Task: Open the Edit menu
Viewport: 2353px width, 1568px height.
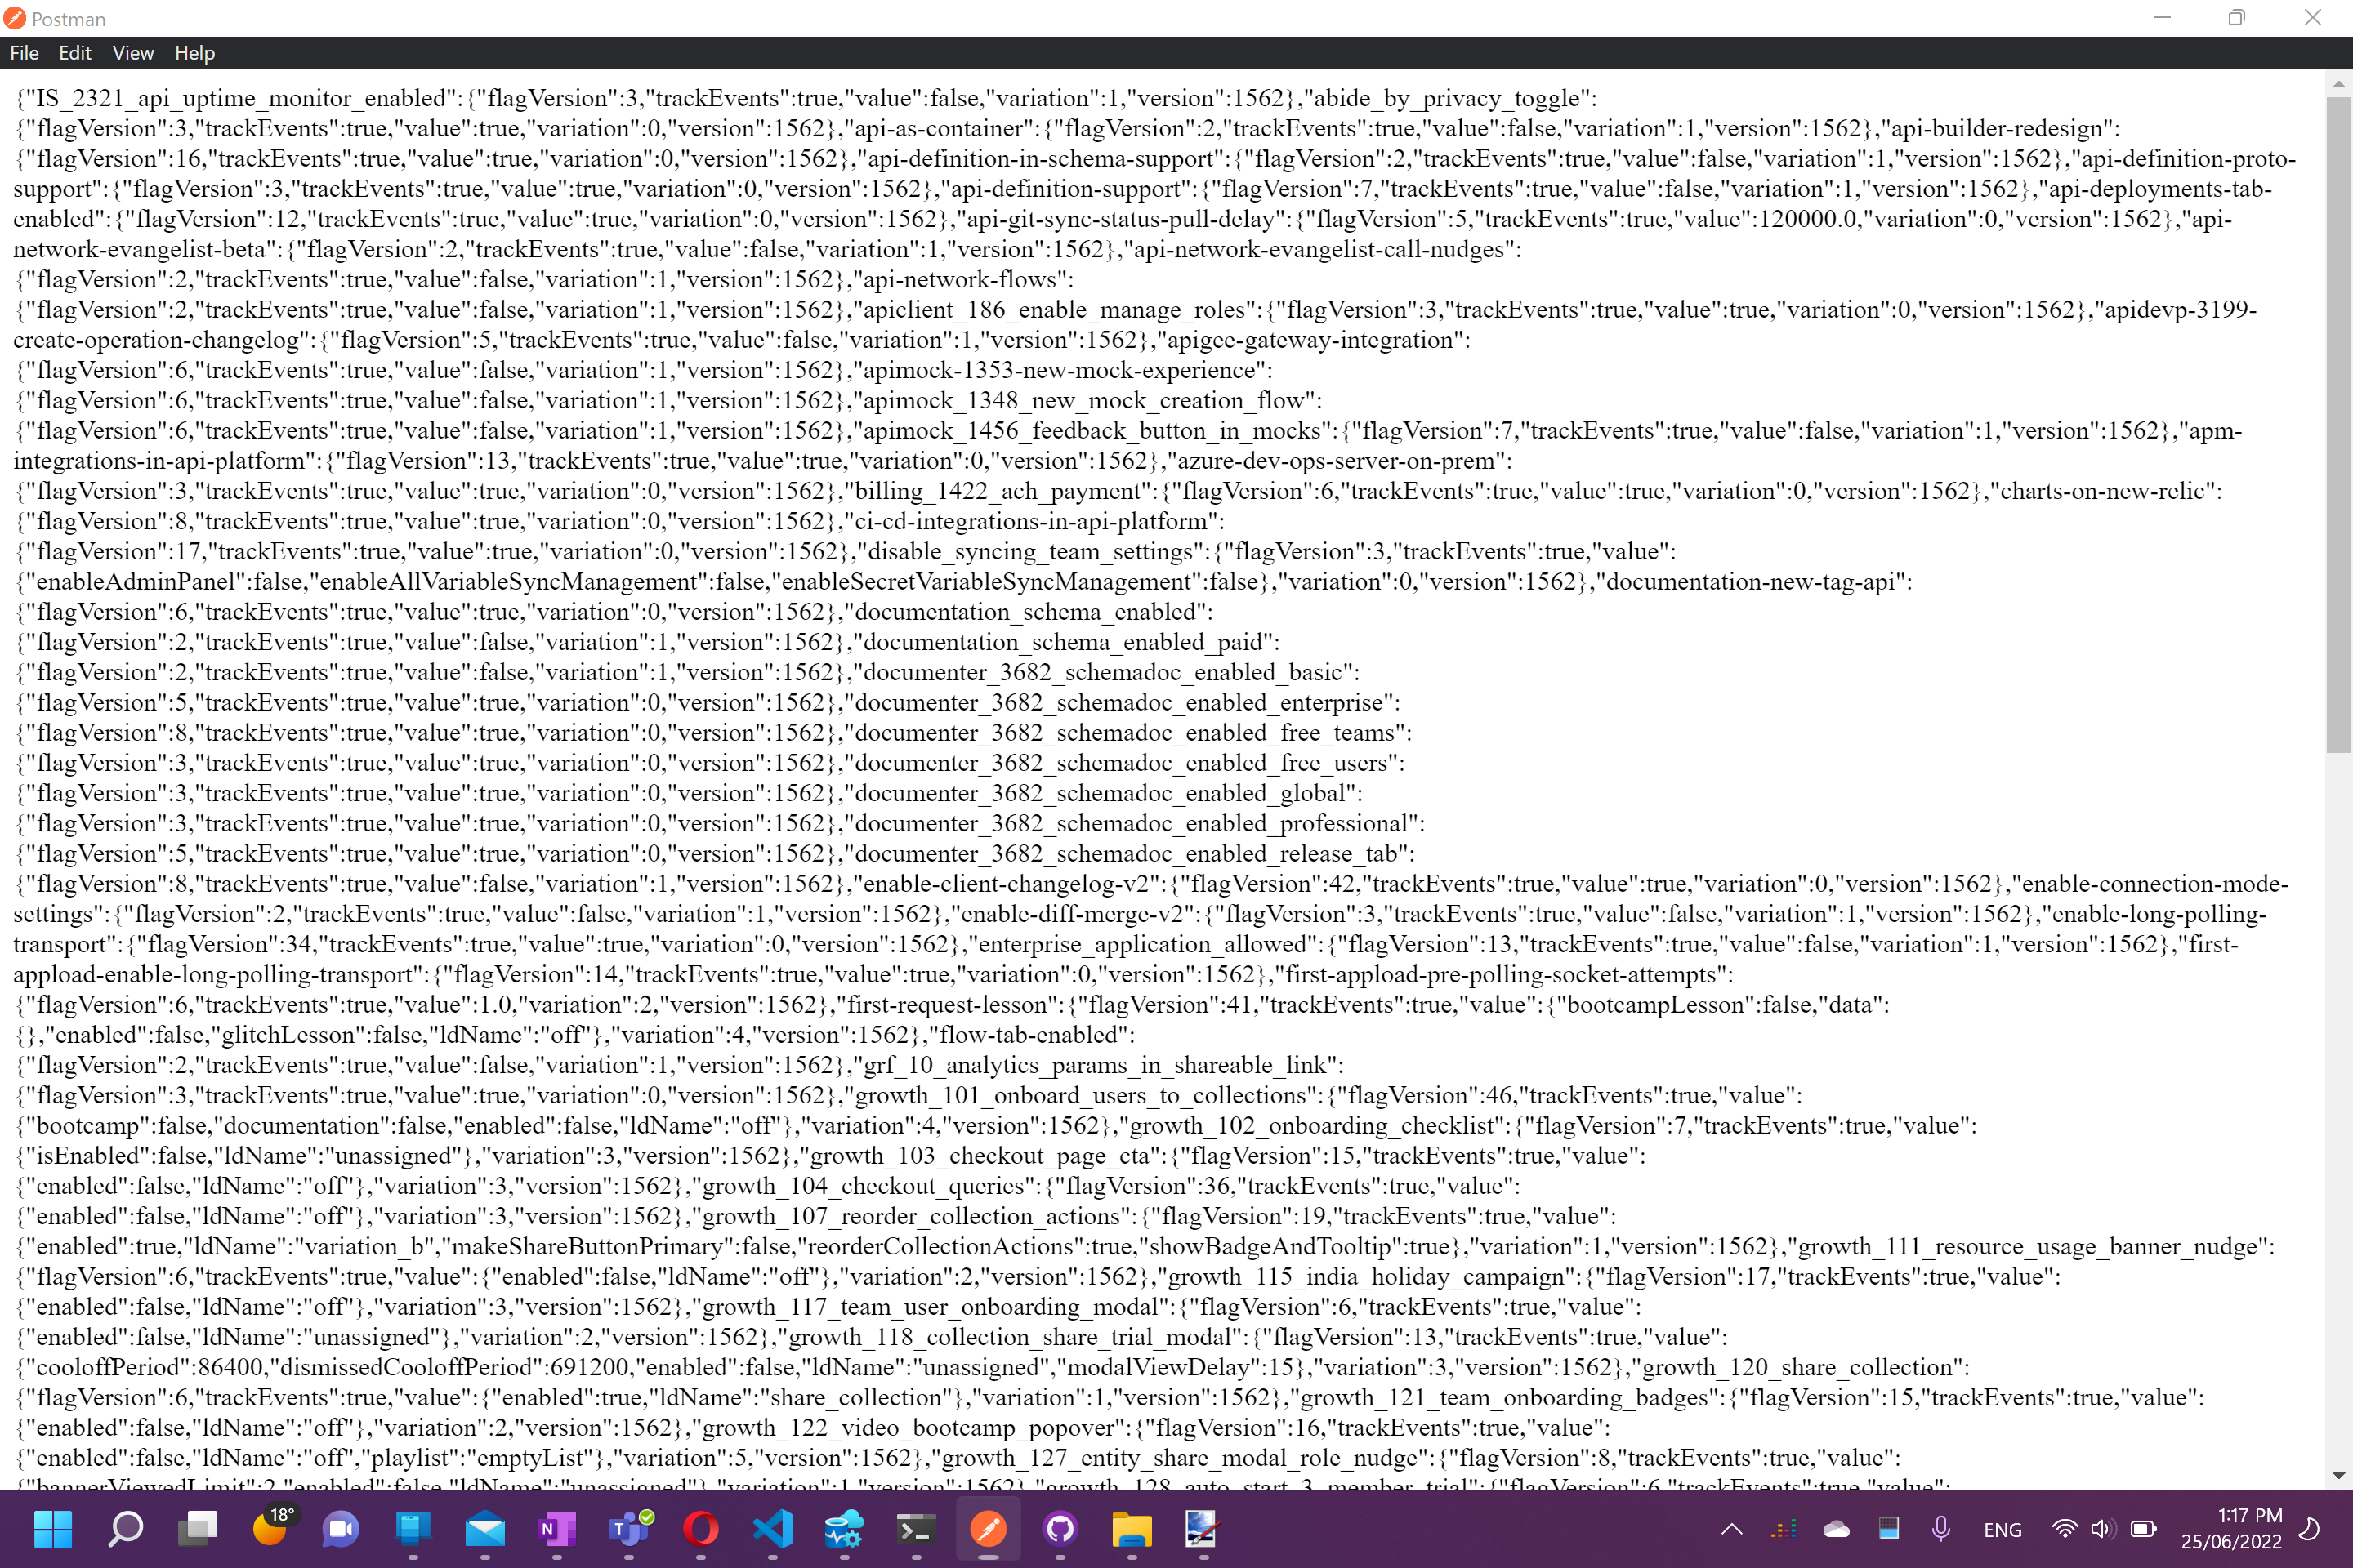Action: pos(75,53)
